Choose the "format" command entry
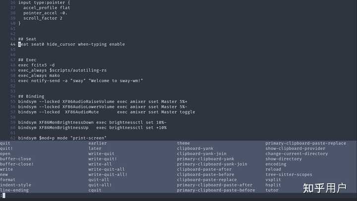Viewport: 357px width, 201px height. (x=7, y=180)
